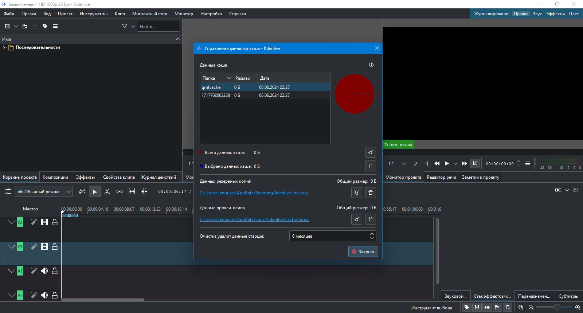583x313 pixels.
Task: Select the razor (scissors) tool
Action: (x=107, y=191)
